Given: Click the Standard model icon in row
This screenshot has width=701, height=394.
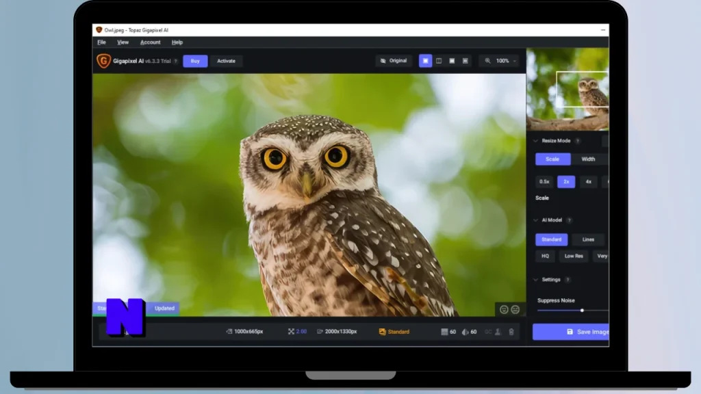Looking at the screenshot, I should (382, 332).
